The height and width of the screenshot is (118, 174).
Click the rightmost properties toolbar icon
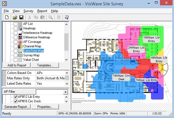pos(67,17)
